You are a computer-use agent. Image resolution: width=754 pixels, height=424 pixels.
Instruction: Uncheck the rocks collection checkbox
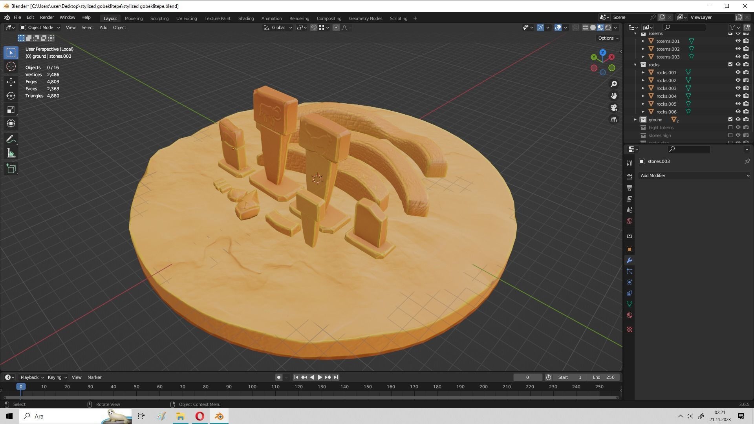(x=730, y=64)
